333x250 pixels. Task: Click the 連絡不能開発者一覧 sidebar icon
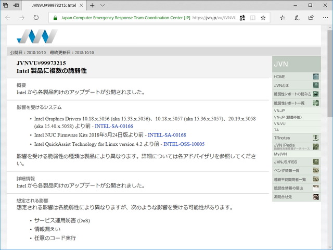[316, 179]
